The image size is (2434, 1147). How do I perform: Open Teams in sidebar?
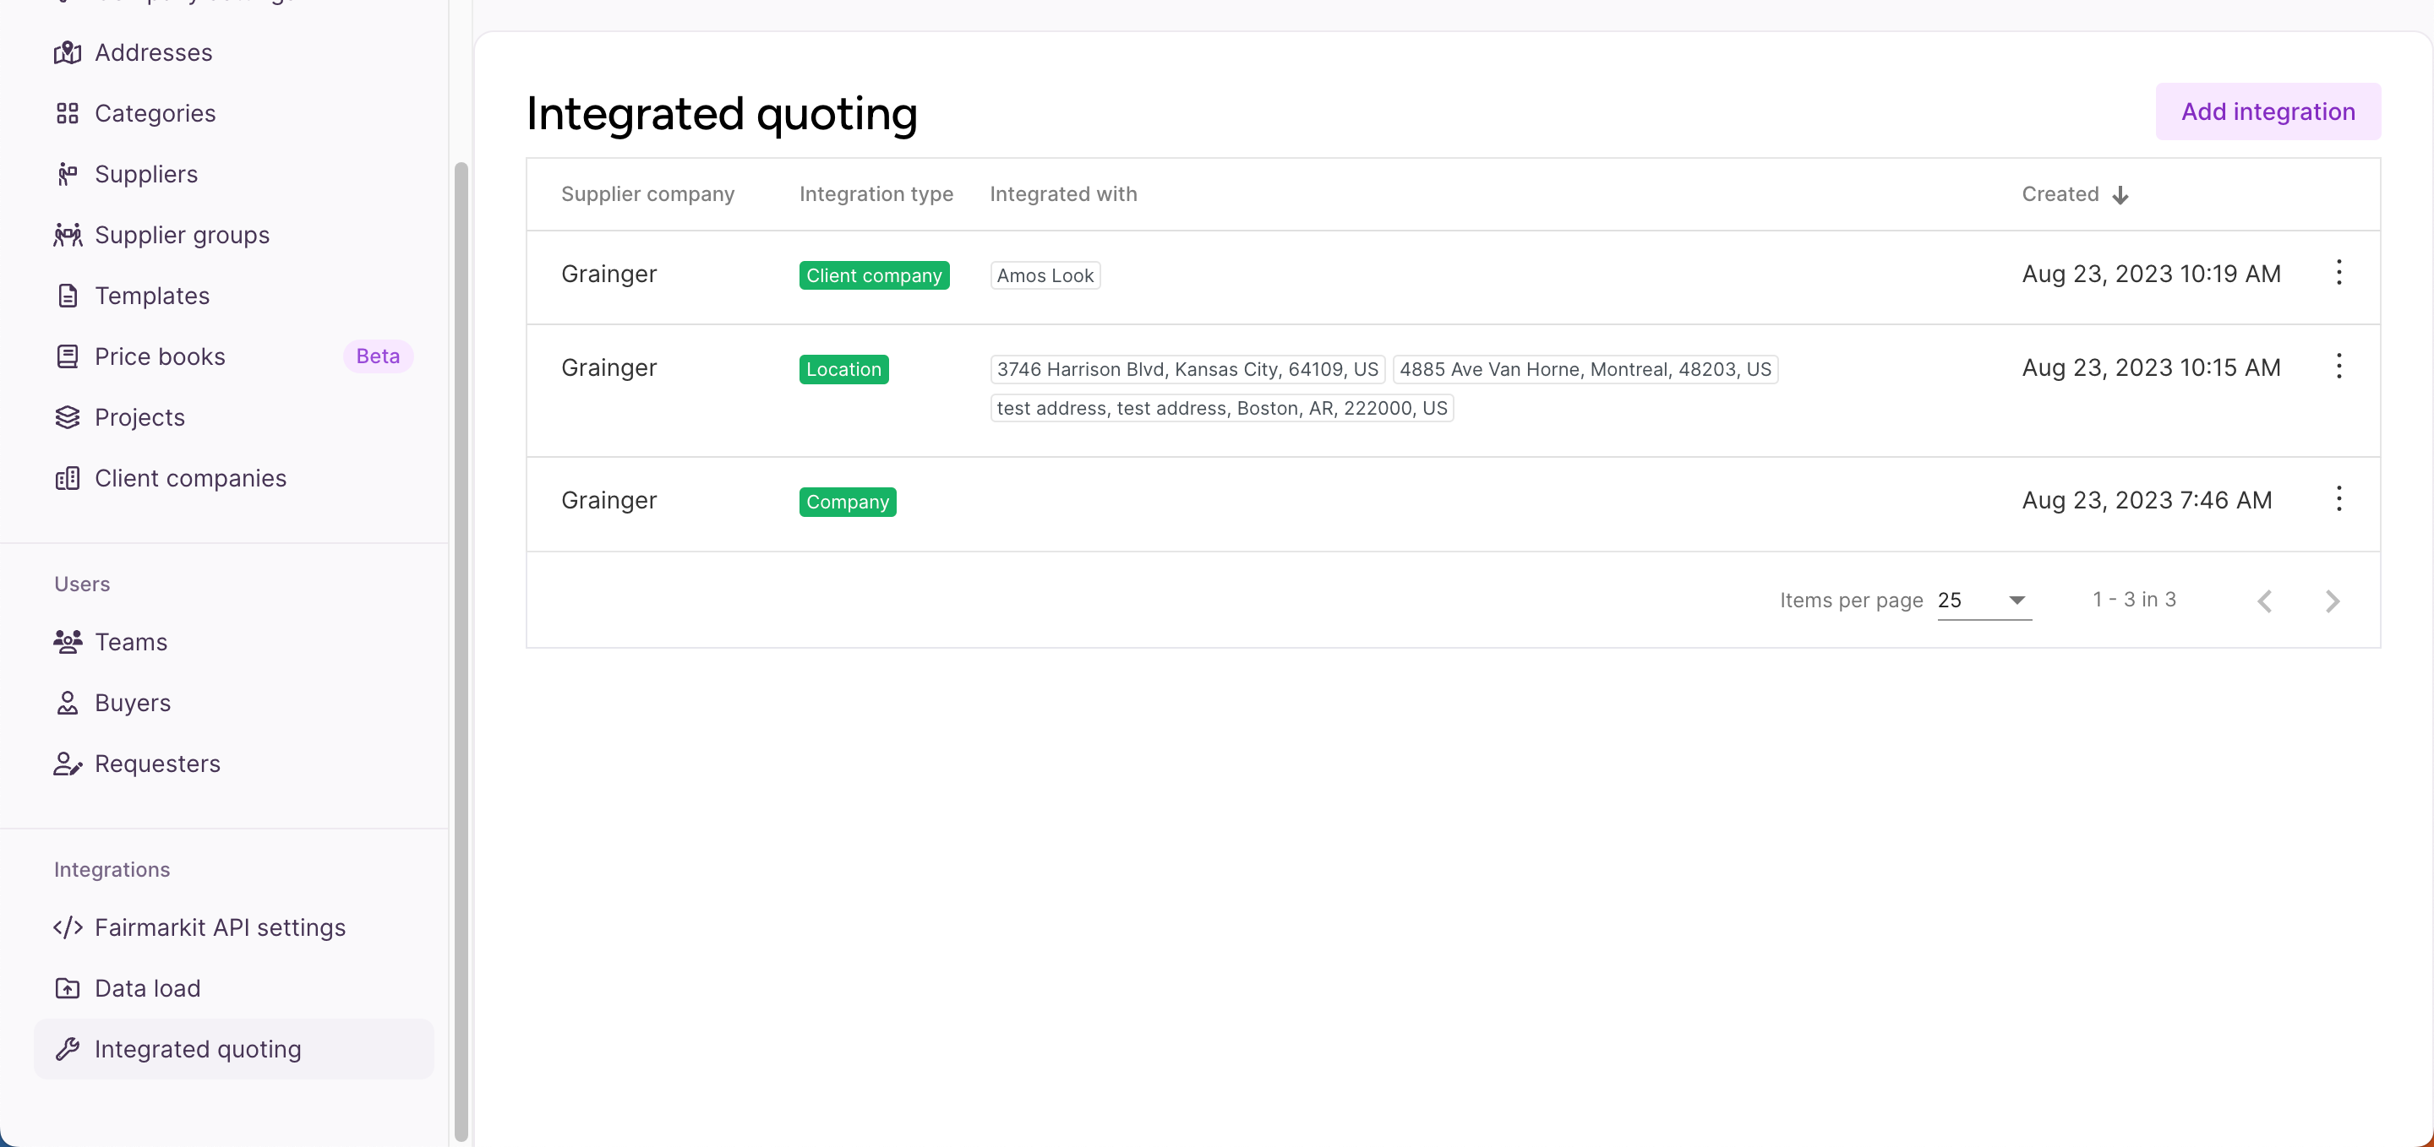[x=233, y=642]
